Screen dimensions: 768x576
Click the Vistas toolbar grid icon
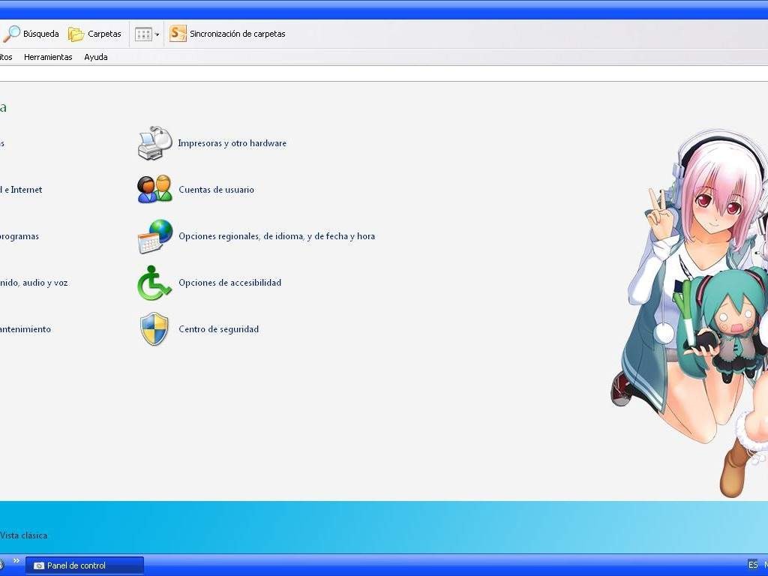pyautogui.click(x=143, y=34)
